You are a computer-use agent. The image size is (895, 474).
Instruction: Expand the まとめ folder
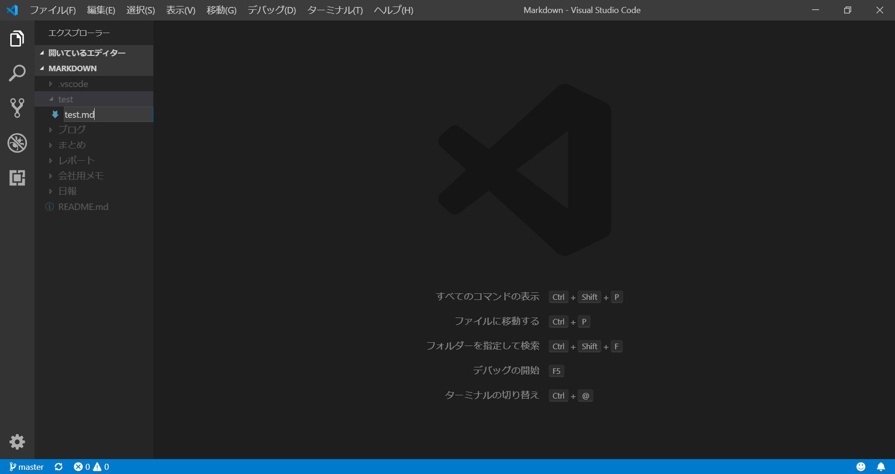coord(94,145)
